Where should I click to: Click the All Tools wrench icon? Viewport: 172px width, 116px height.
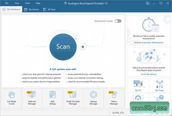coord(45,10)
